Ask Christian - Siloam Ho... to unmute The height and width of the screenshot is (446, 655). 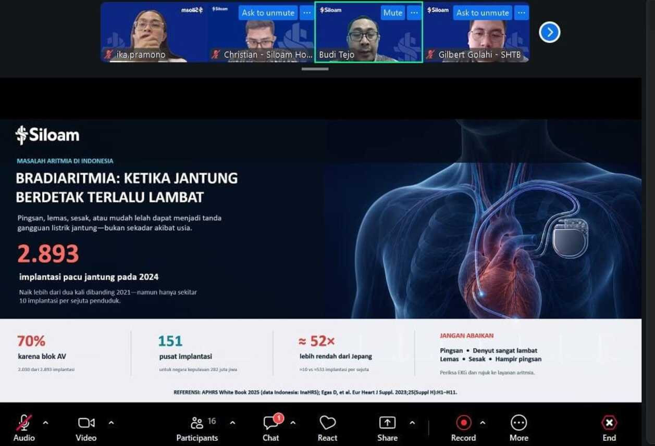tap(268, 13)
